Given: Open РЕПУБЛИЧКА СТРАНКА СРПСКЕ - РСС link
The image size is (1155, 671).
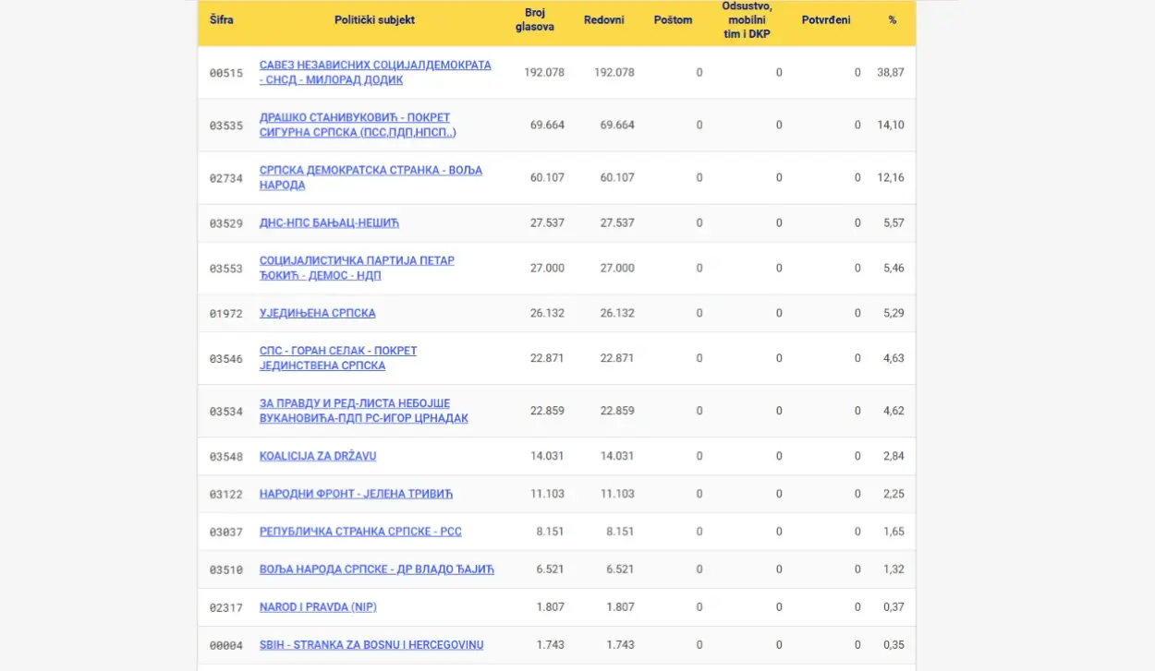Looking at the screenshot, I should 360,532.
